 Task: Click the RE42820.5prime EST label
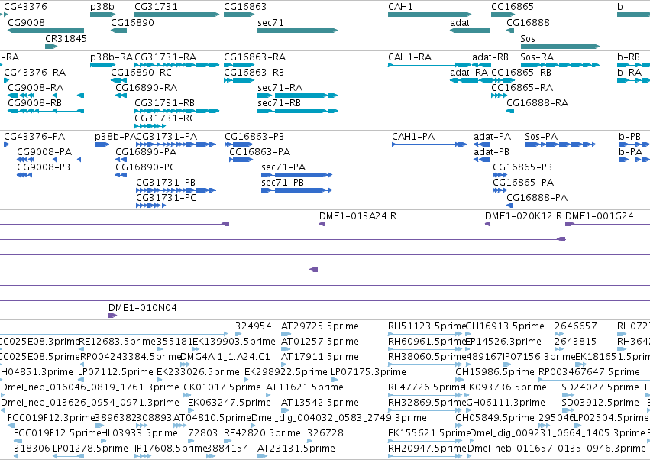(x=262, y=433)
